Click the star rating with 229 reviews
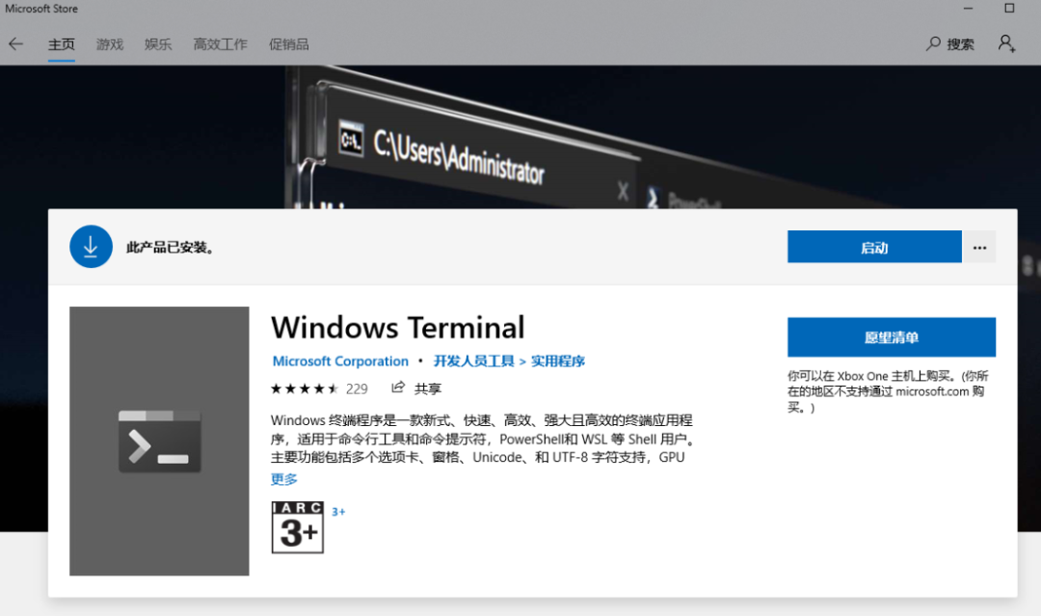The image size is (1041, 616). coord(319,388)
